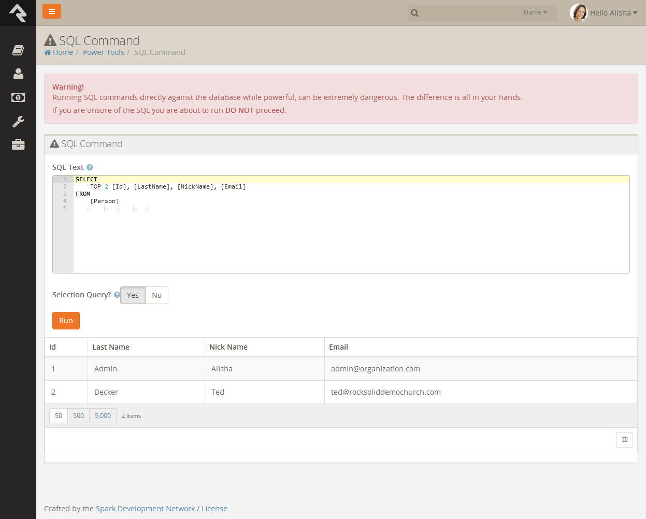Image resolution: width=646 pixels, height=519 pixels.
Task: Click the orange Run button
Action: [x=66, y=321]
